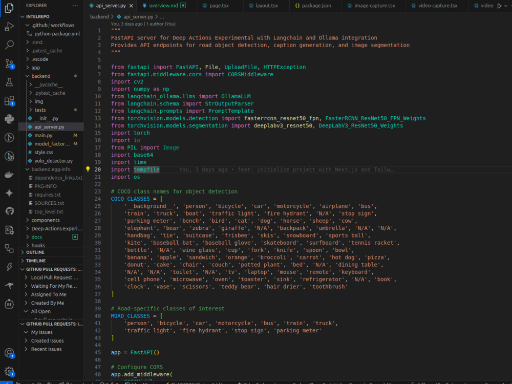Switch to overview.md tab
This screenshot has height=384, width=512.
[x=164, y=6]
